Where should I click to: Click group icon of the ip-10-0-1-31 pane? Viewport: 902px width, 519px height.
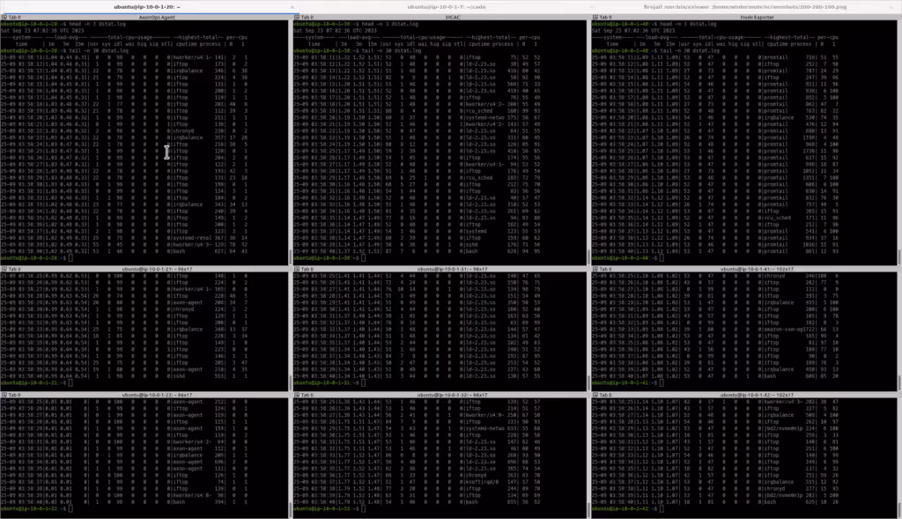(297, 269)
